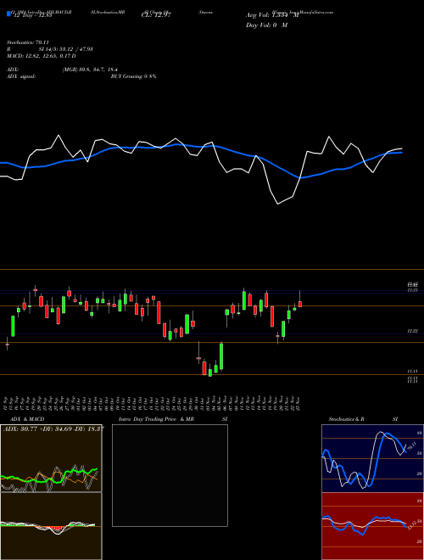Click the tall green candle of early November

click(221, 356)
